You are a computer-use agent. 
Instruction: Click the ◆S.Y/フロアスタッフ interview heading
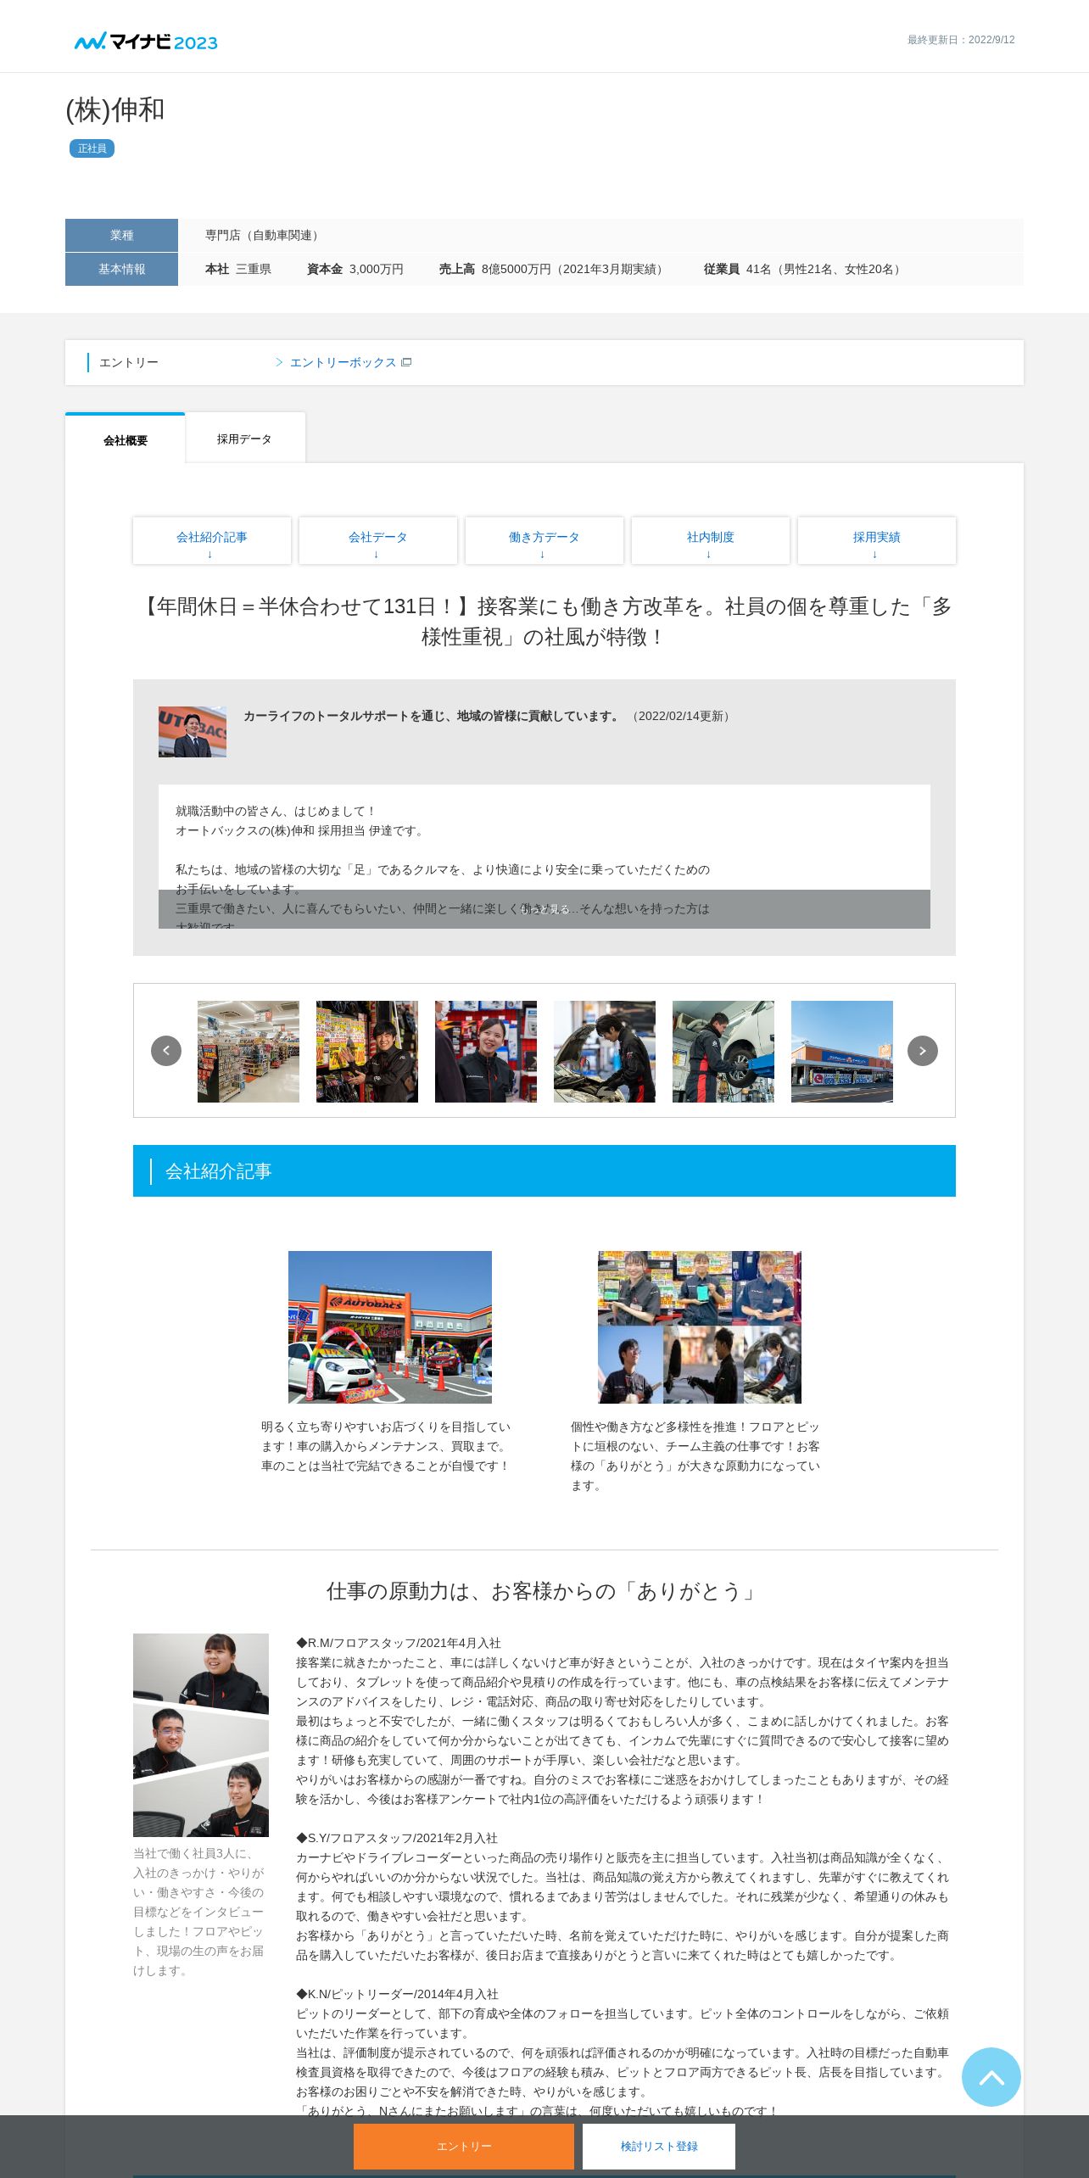pos(397,1838)
